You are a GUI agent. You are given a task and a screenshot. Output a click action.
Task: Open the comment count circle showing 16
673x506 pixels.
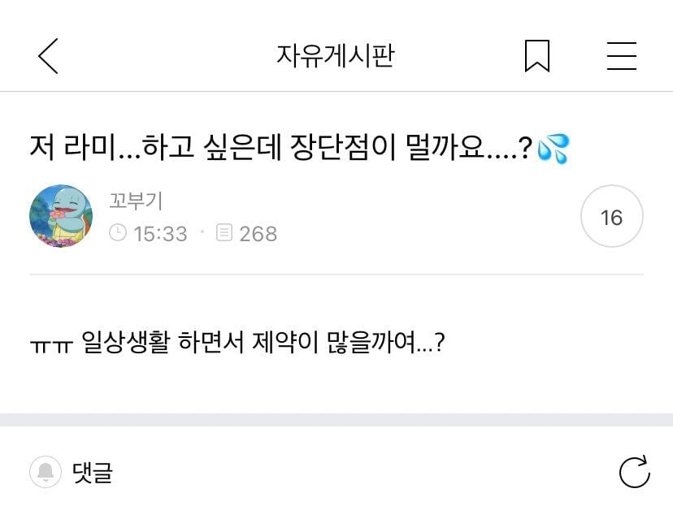click(611, 217)
